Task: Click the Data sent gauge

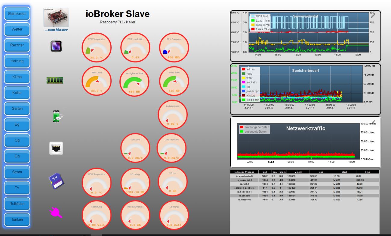Action: 135,148
